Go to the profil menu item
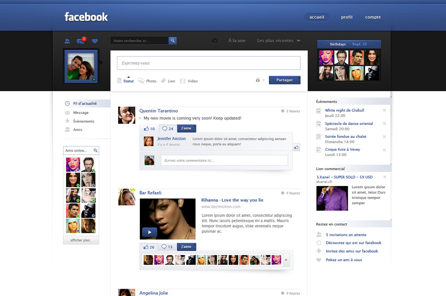Viewport: 446px width, 296px height. 347,17
